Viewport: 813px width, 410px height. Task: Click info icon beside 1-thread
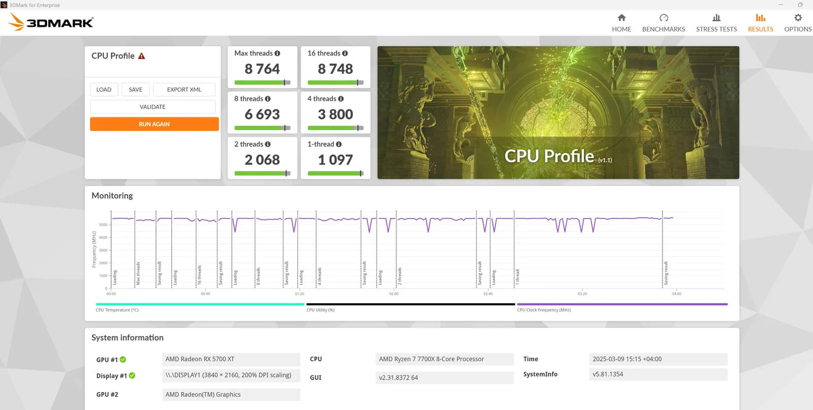point(339,144)
